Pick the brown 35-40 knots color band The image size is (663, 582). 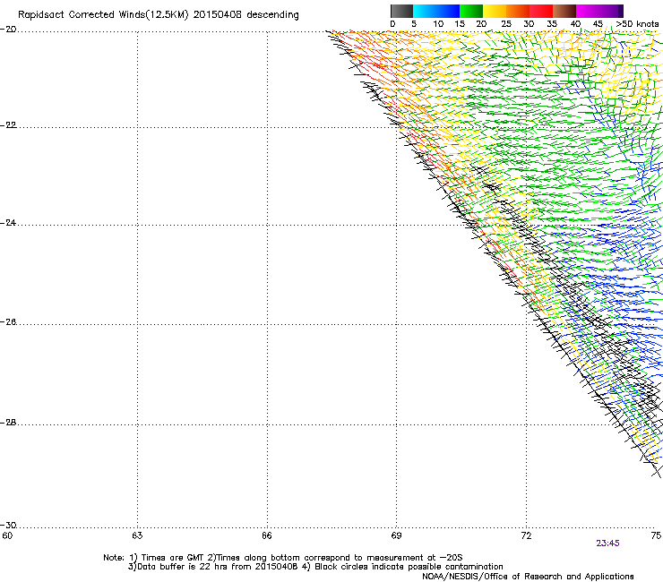[x=564, y=11]
